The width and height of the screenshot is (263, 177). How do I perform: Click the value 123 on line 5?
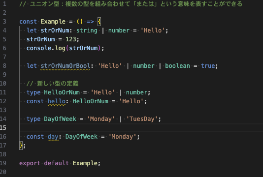[x=70, y=39]
